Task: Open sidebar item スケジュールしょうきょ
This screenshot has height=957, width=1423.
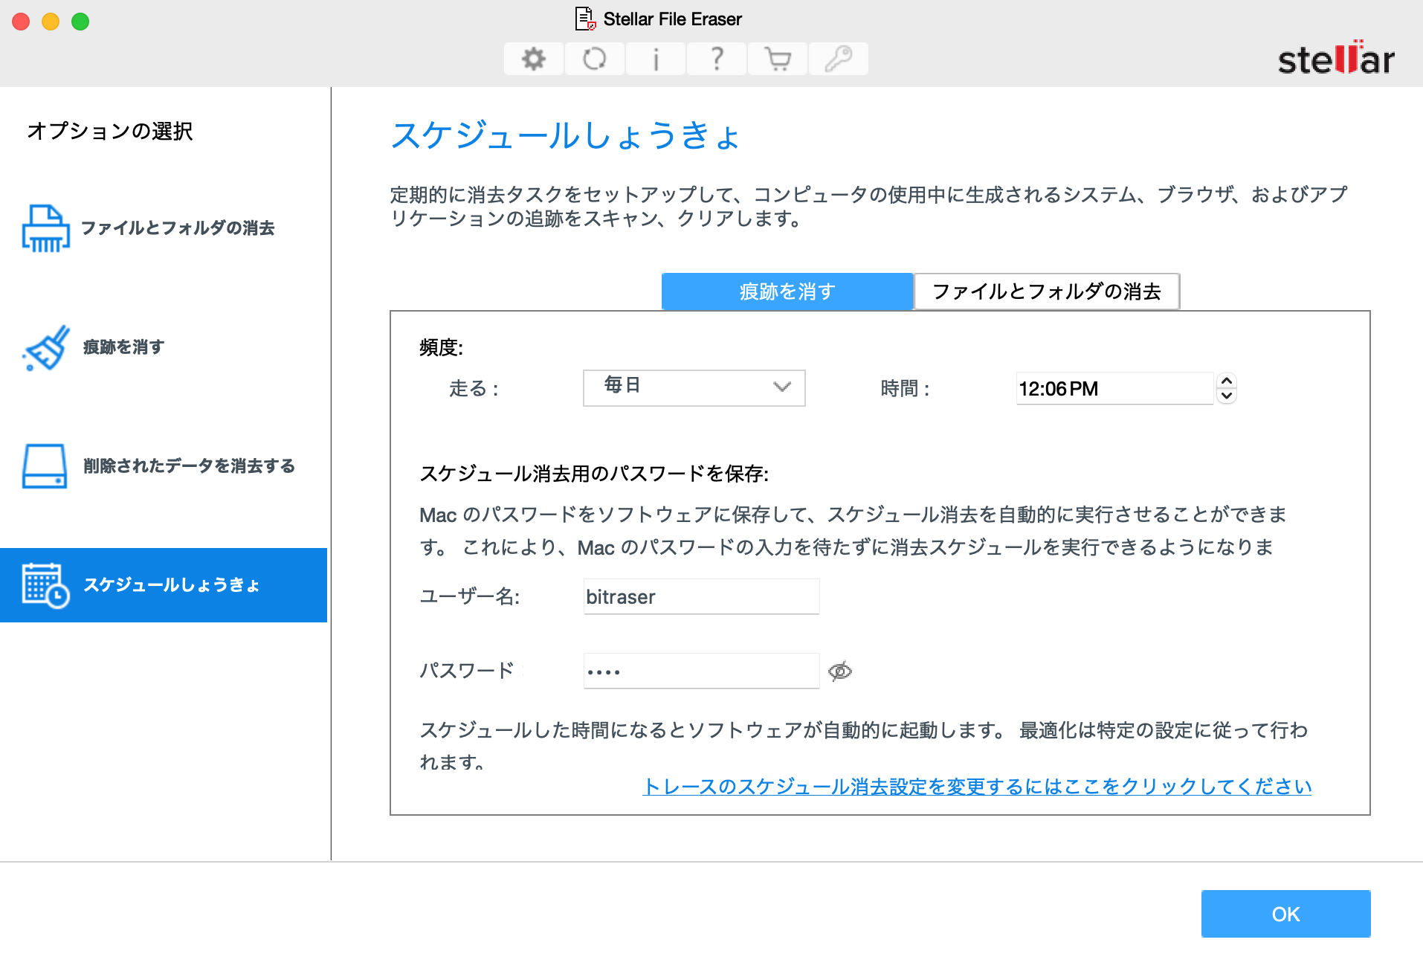Action: click(164, 585)
